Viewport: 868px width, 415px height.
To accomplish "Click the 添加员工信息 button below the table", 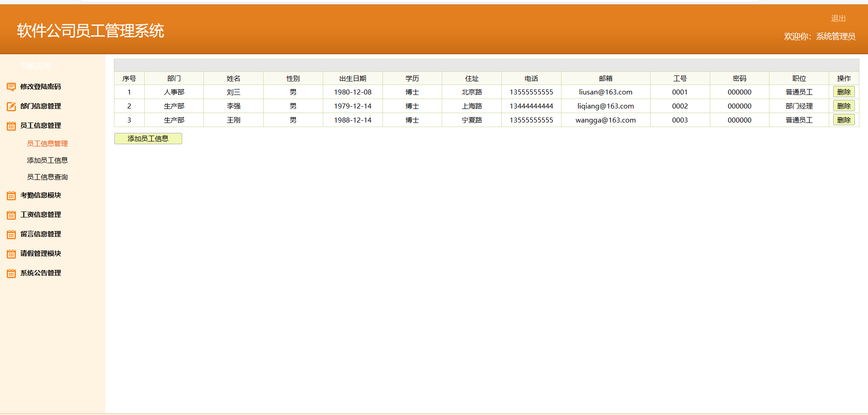I will click(x=148, y=138).
